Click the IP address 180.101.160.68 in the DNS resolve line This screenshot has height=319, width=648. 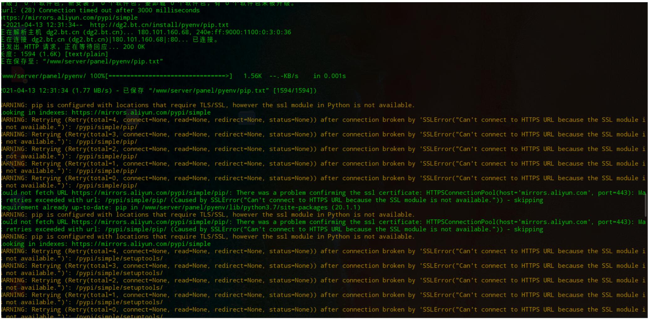point(163,32)
